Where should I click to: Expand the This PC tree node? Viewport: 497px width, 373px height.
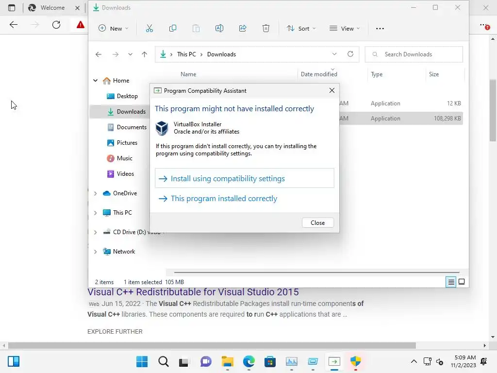tap(96, 213)
